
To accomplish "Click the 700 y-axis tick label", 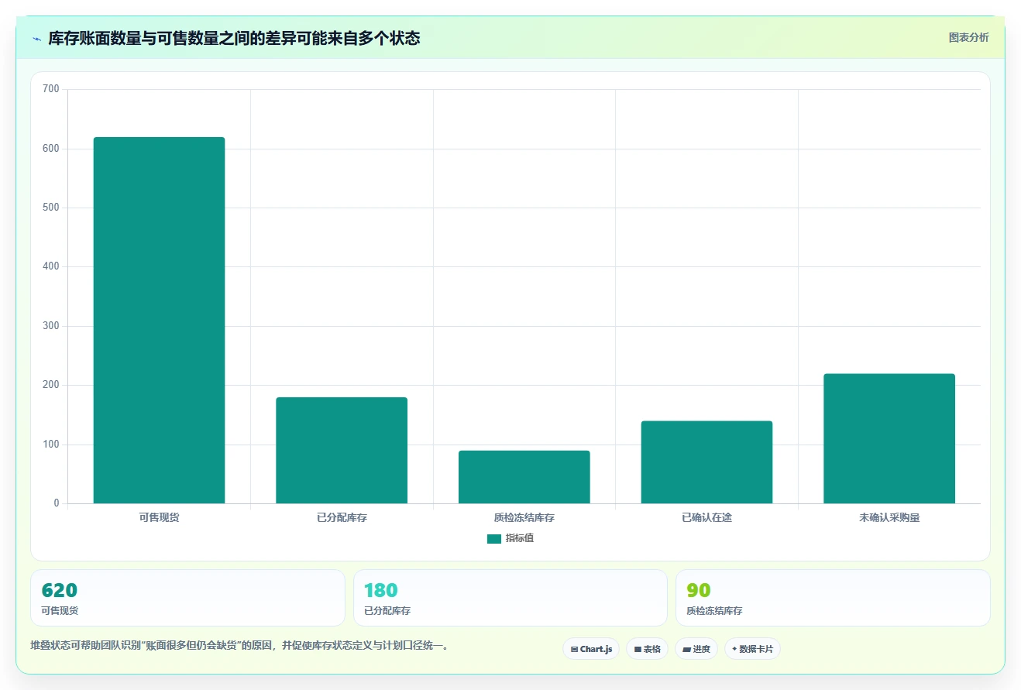I will (51, 89).
